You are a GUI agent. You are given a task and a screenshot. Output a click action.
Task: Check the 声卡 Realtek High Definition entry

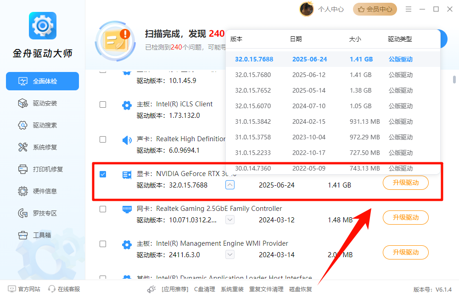(103, 139)
